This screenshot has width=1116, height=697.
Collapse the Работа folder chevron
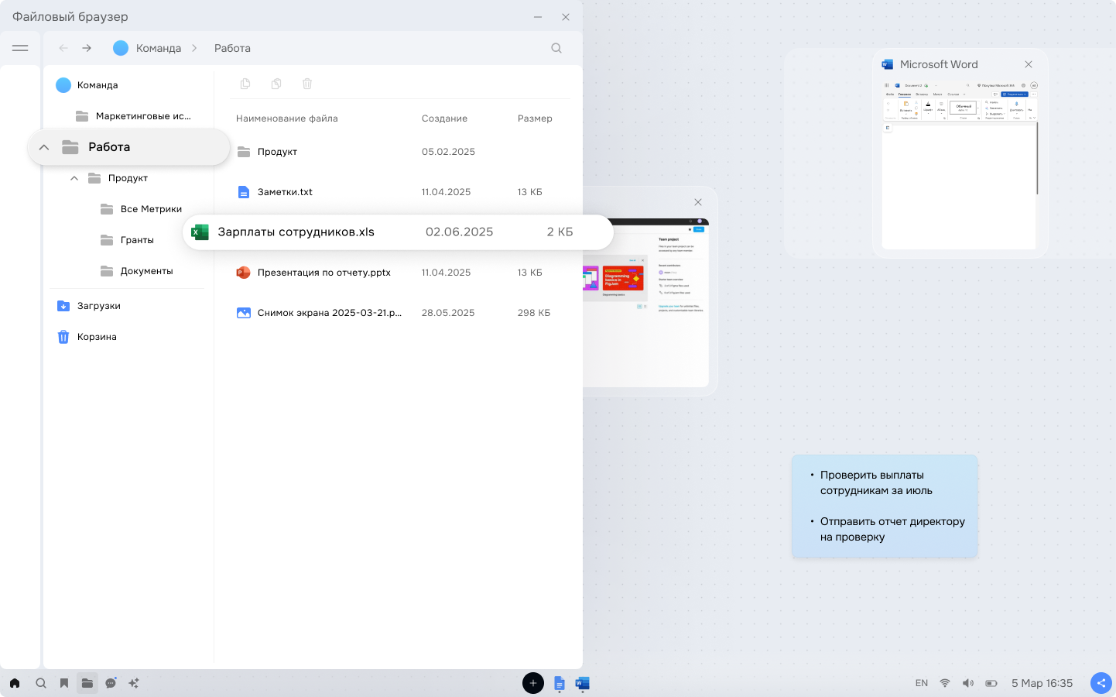tap(44, 147)
